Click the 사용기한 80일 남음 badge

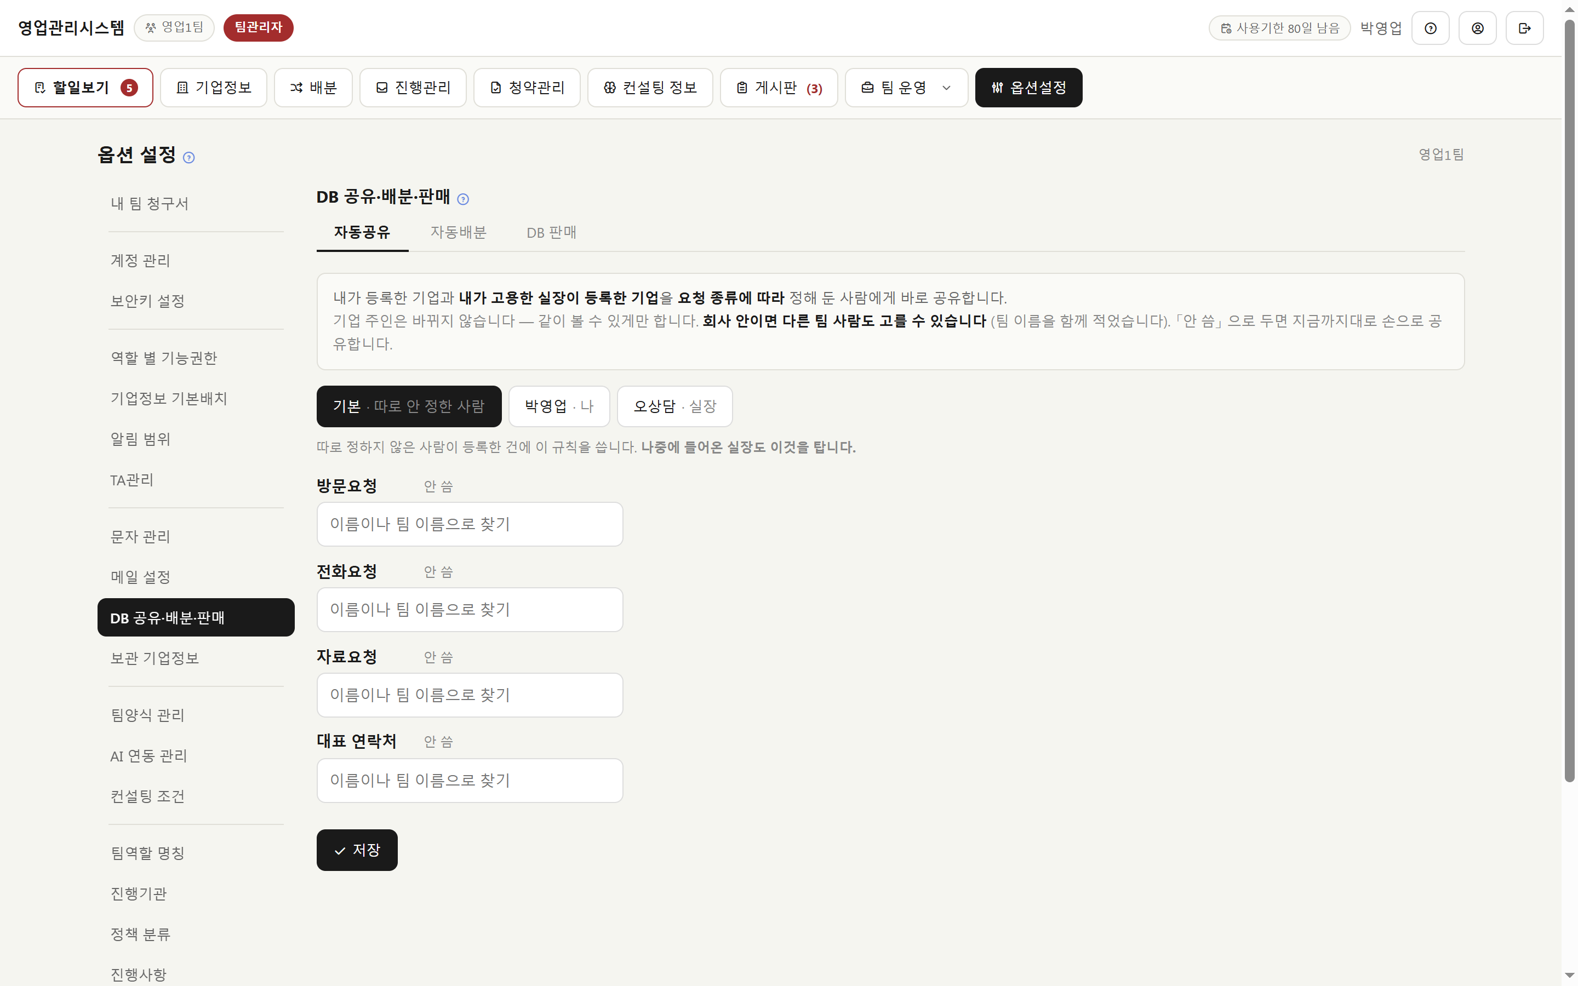[x=1279, y=28]
